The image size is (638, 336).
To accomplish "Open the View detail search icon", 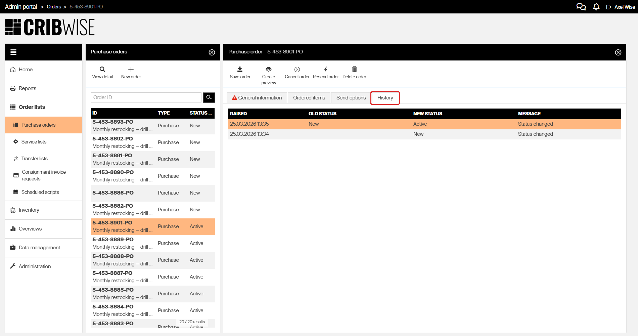I will tap(102, 72).
